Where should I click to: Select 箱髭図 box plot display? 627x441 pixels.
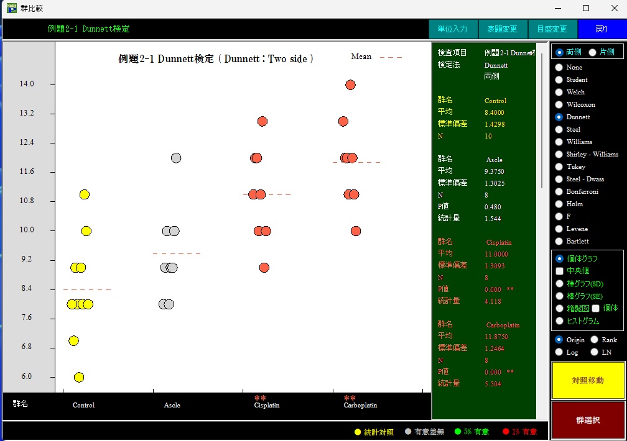tap(558, 309)
